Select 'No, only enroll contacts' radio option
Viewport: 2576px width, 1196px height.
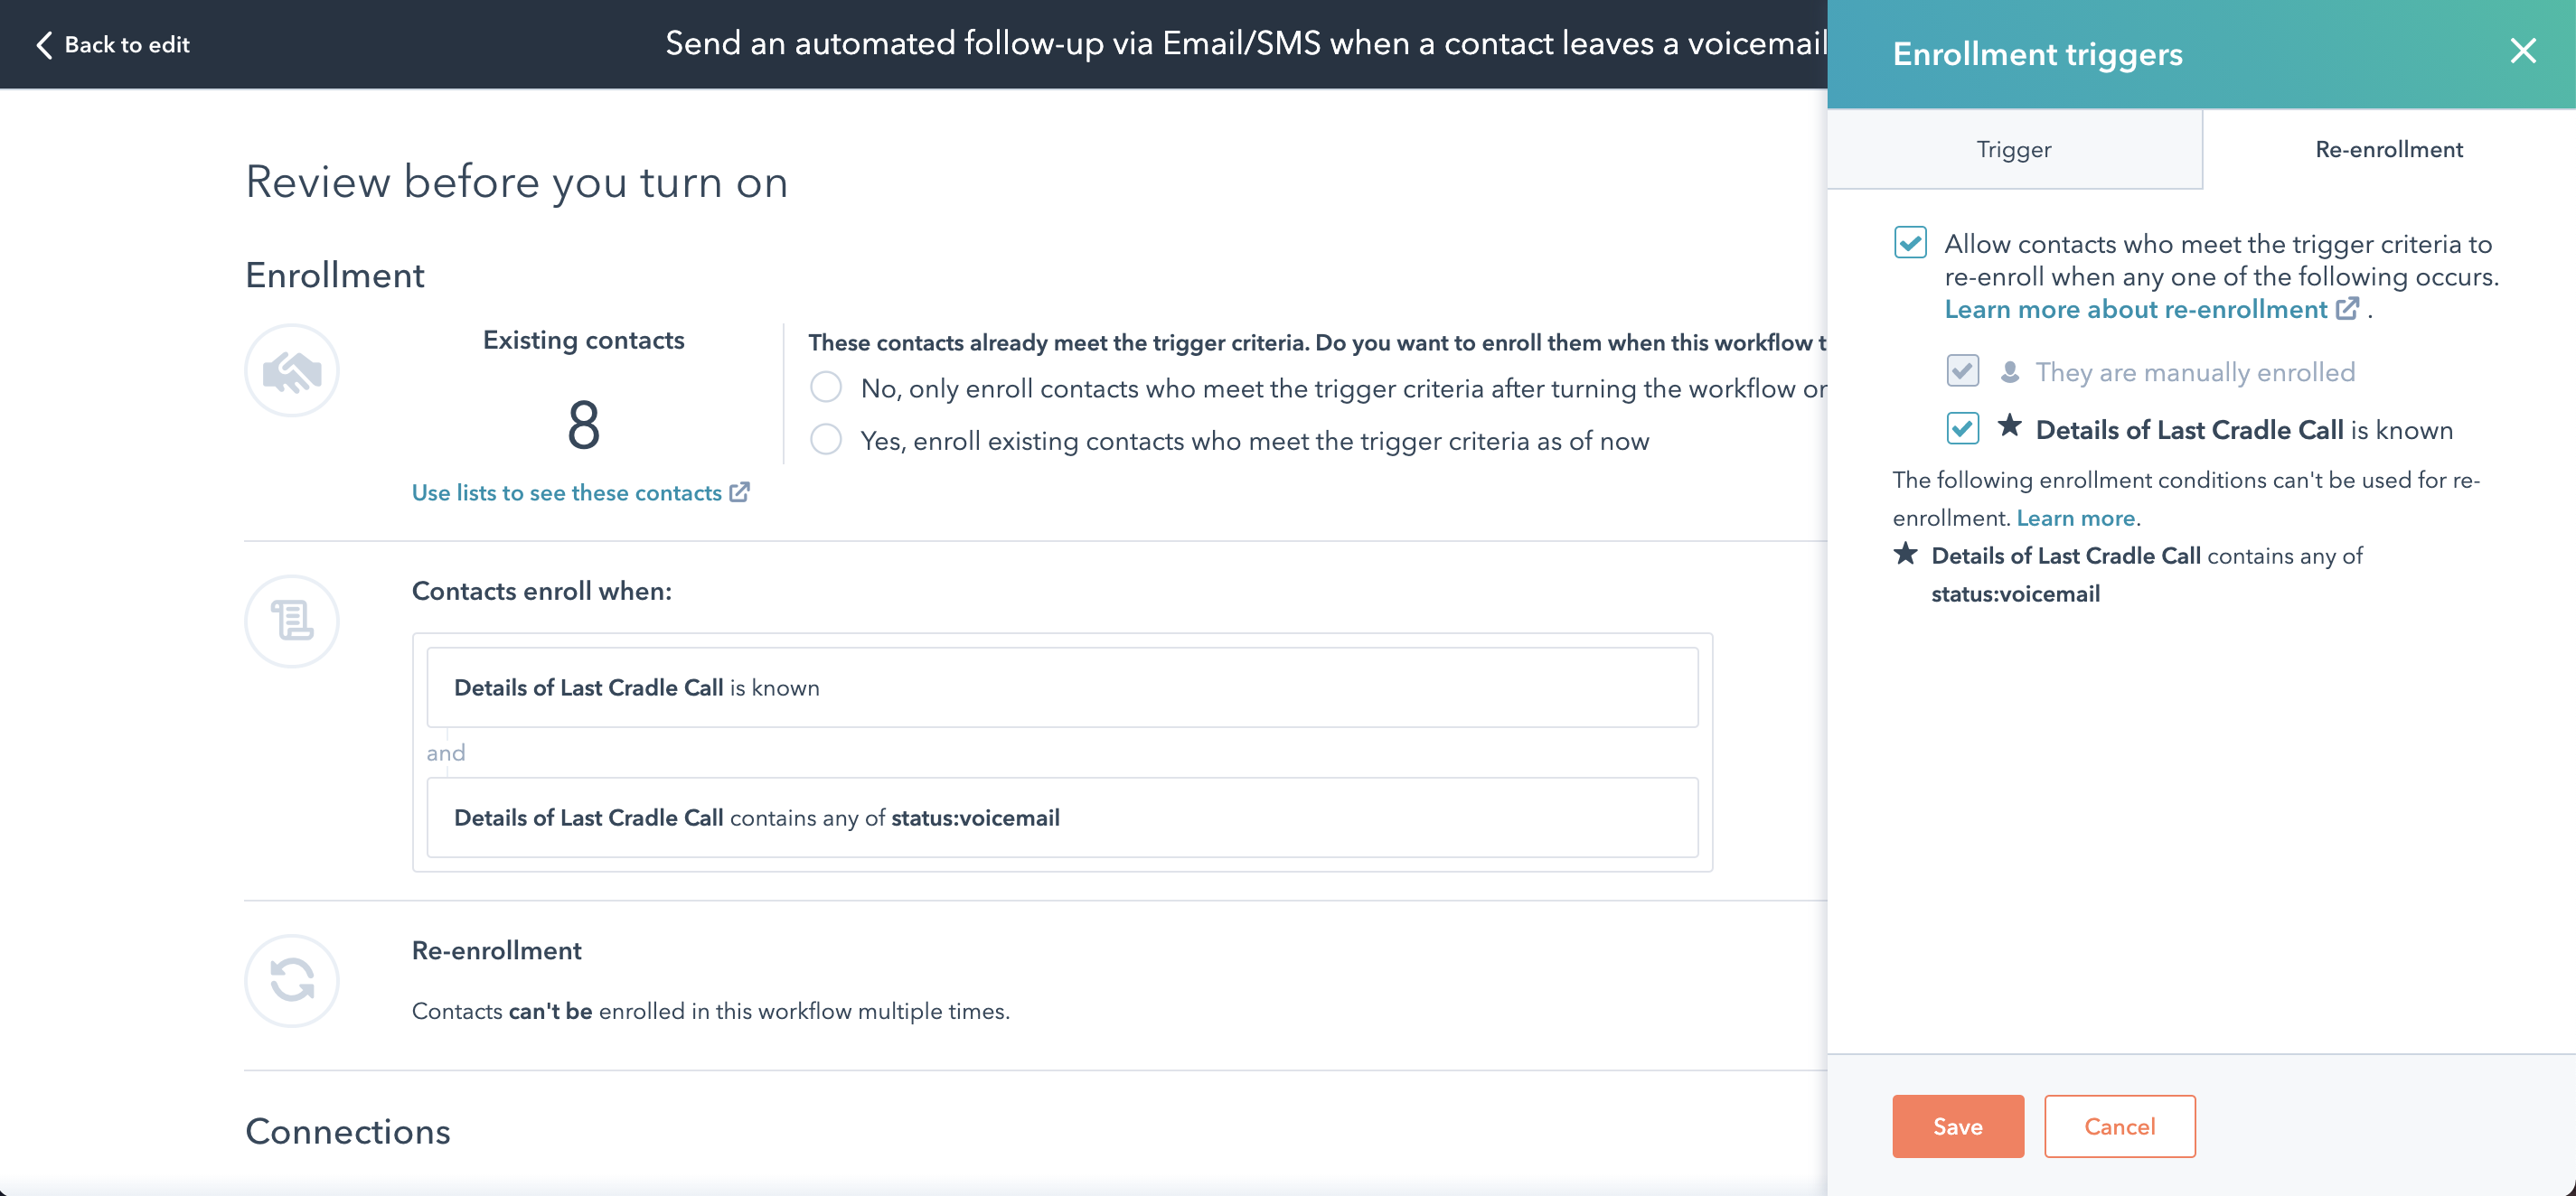[826, 388]
